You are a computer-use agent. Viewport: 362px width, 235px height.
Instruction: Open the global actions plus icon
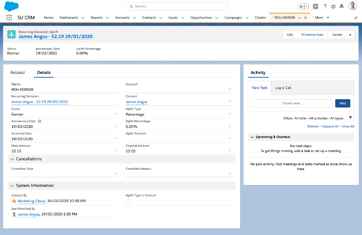316,6
